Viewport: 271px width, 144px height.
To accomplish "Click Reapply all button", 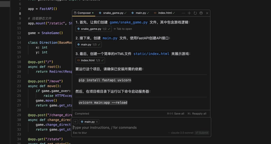I will (197, 114).
